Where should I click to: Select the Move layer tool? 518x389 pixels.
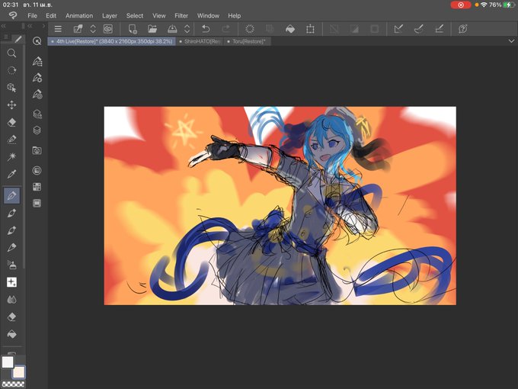(11, 104)
